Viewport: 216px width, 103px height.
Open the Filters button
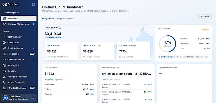point(205,17)
